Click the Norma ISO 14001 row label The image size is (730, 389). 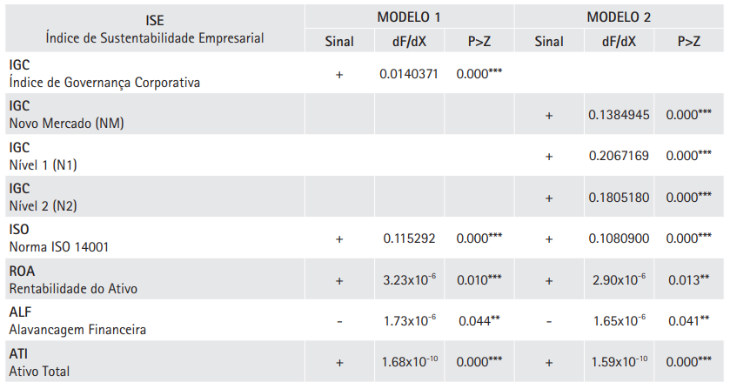pos(58,247)
